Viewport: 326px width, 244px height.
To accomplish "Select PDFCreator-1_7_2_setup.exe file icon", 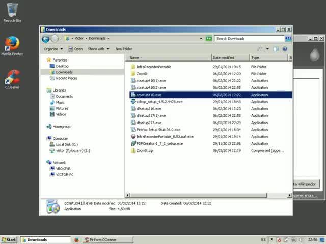I will tap(133, 143).
